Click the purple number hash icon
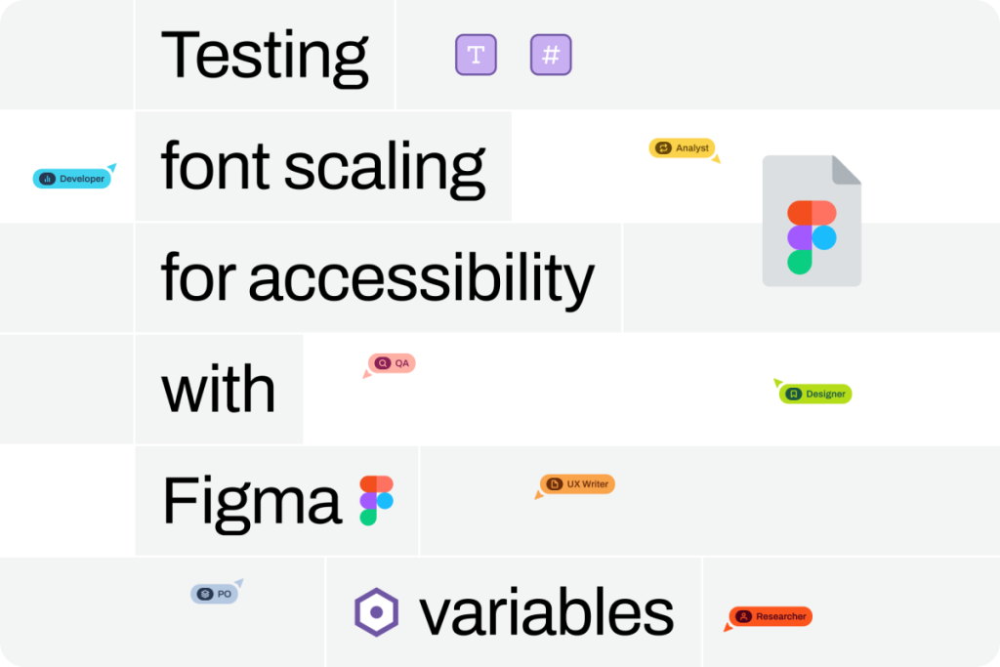Image resolution: width=1000 pixels, height=667 pixels. pos(551,55)
